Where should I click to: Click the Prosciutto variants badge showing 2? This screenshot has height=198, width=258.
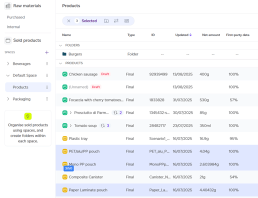click(x=117, y=113)
